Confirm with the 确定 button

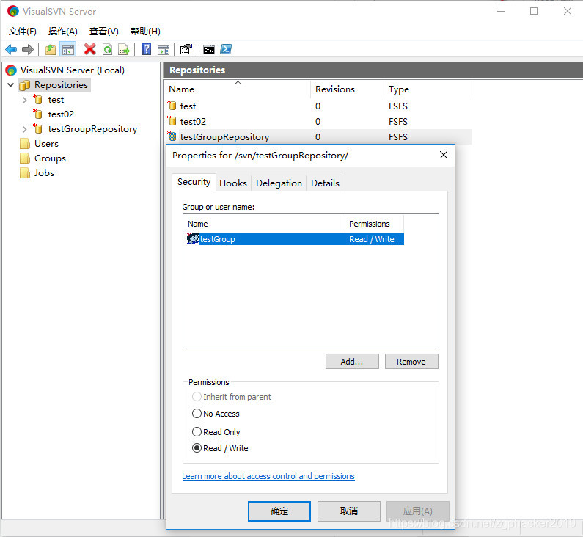(279, 511)
